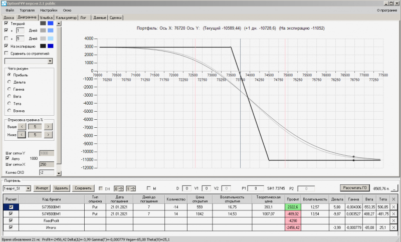
Task: Select the Гамма radio button
Action: [x=9, y=89]
